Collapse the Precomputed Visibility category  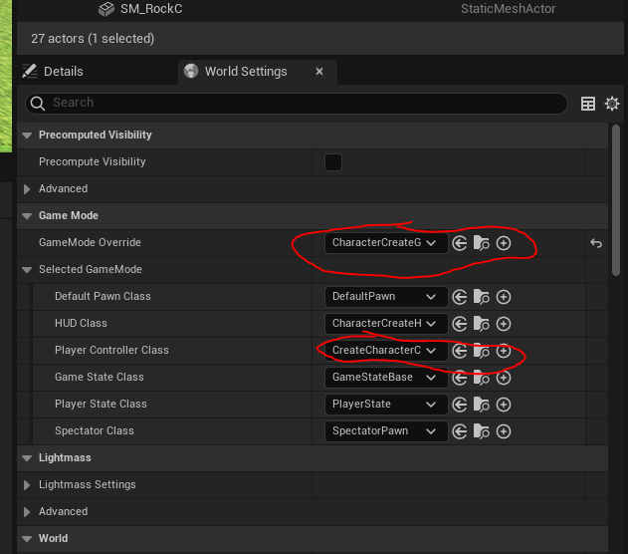[27, 136]
